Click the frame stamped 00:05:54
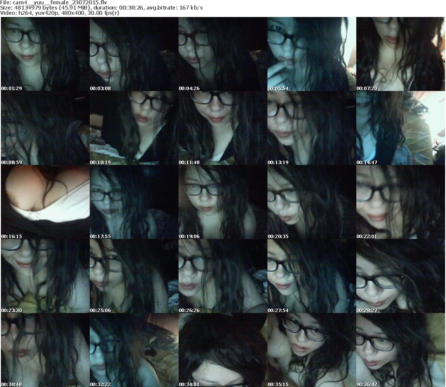This screenshot has width=446, height=387. [311, 54]
